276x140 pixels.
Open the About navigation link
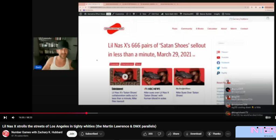tap(224, 29)
